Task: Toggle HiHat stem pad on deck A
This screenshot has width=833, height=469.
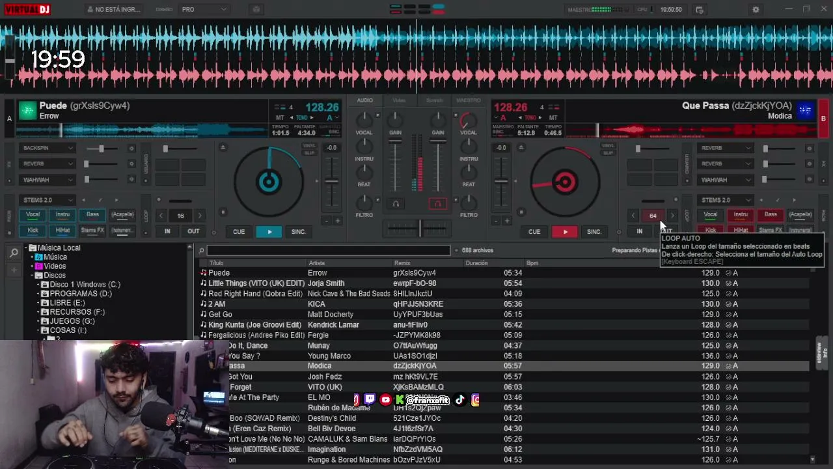Action: [x=62, y=230]
